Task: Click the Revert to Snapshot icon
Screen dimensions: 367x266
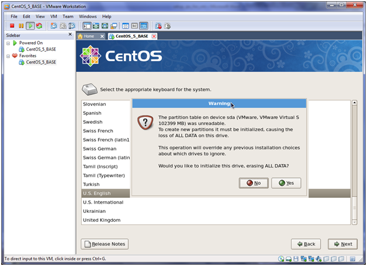Action: pyautogui.click(x=63, y=26)
